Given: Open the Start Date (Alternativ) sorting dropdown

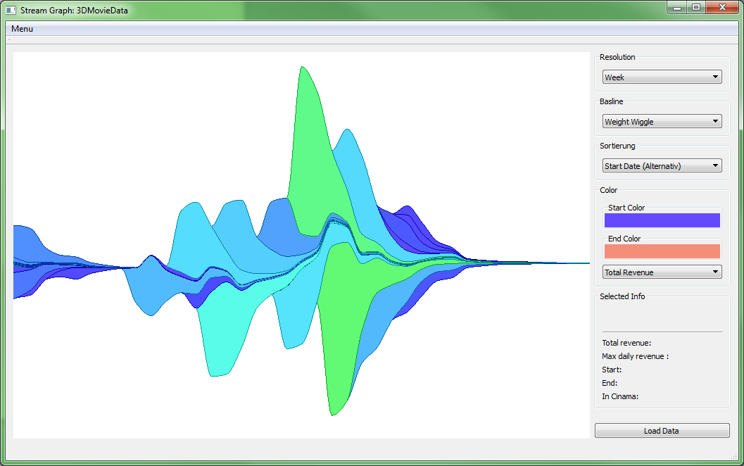Looking at the screenshot, I should [x=662, y=166].
